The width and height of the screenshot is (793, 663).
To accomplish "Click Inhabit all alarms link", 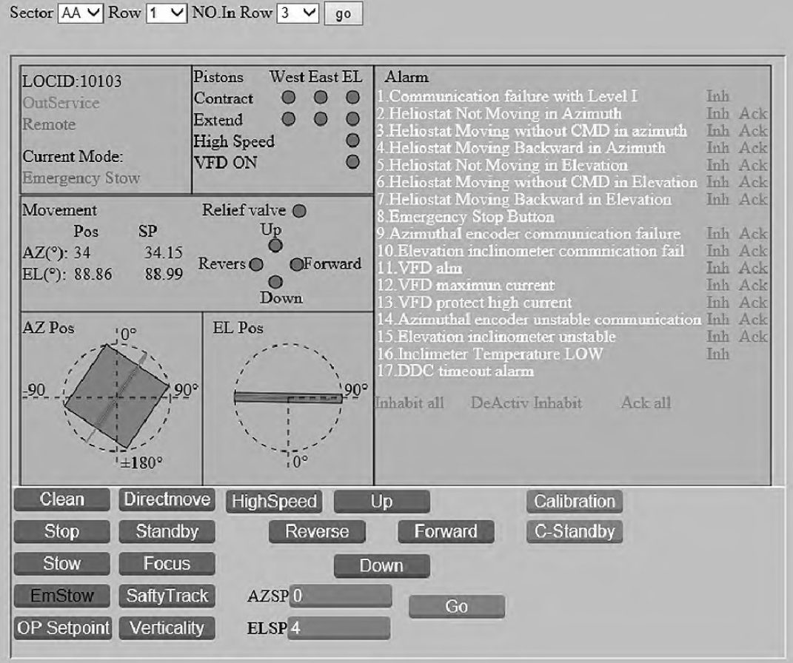I will (410, 403).
